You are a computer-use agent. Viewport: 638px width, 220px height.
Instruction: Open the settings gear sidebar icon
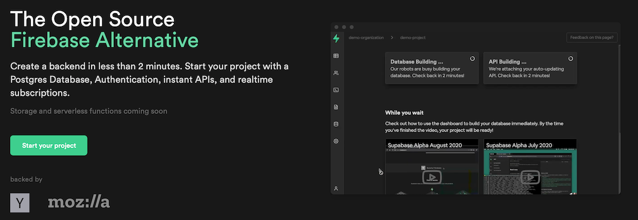[336, 141]
